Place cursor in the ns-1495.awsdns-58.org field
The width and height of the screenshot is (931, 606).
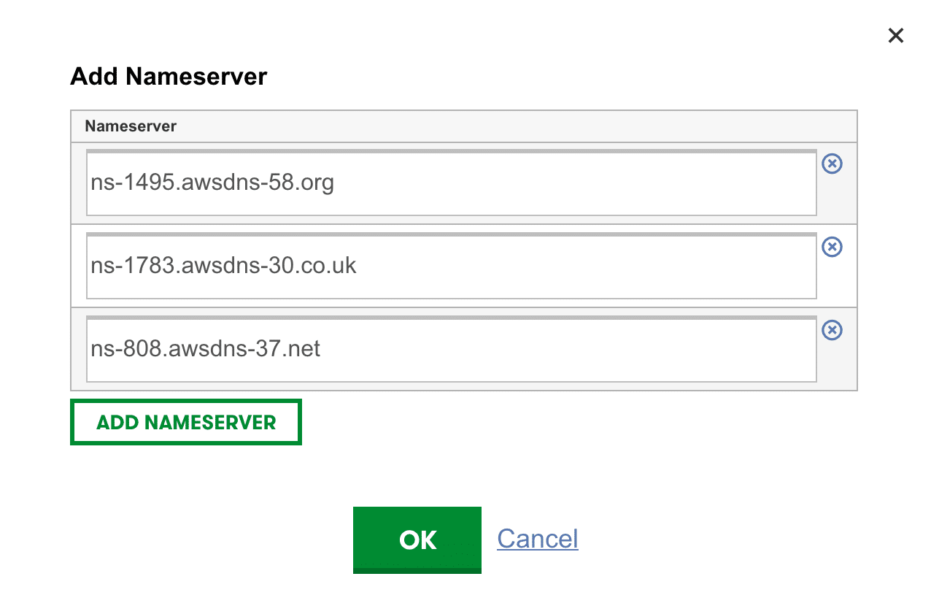click(451, 183)
